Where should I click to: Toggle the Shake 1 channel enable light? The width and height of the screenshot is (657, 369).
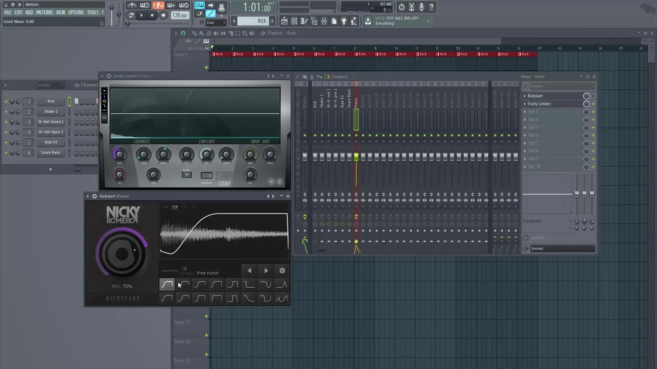point(6,112)
